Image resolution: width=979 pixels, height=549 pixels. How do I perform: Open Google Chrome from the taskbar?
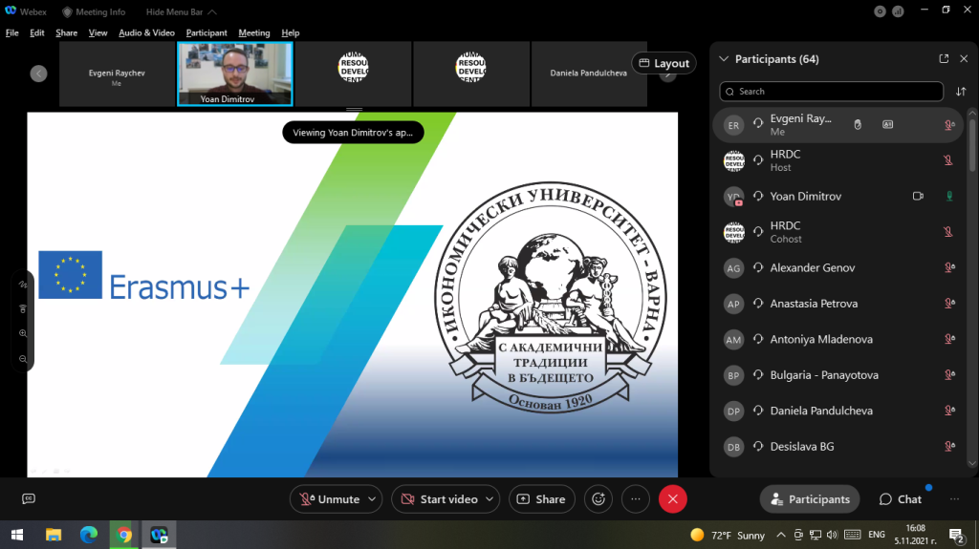[x=123, y=535]
